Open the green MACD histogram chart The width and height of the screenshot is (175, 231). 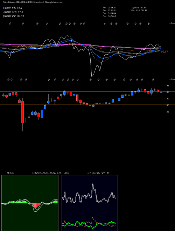[x=30, y=203]
